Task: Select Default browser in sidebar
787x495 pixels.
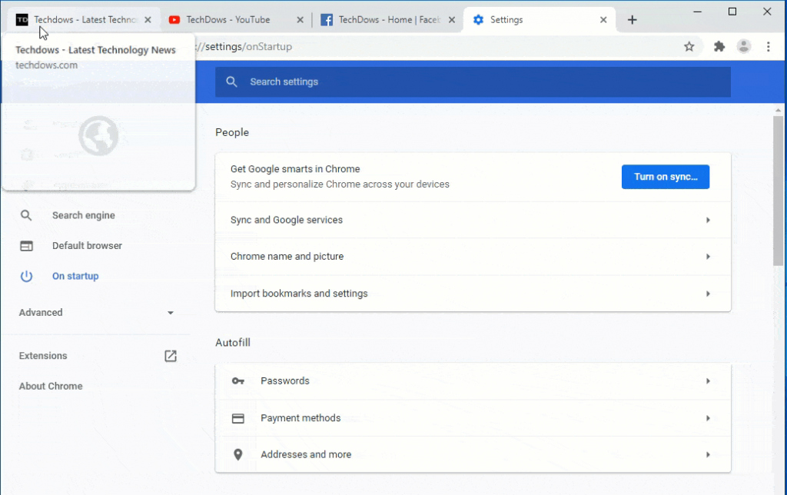Action: click(87, 246)
